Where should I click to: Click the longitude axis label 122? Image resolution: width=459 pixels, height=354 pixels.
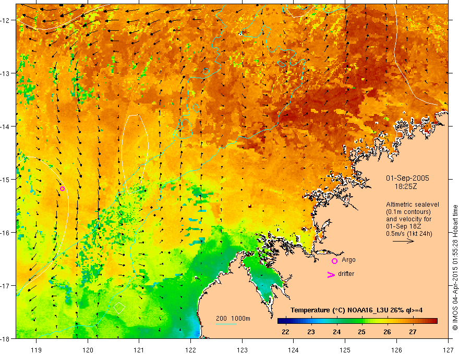pyautogui.click(x=190, y=350)
